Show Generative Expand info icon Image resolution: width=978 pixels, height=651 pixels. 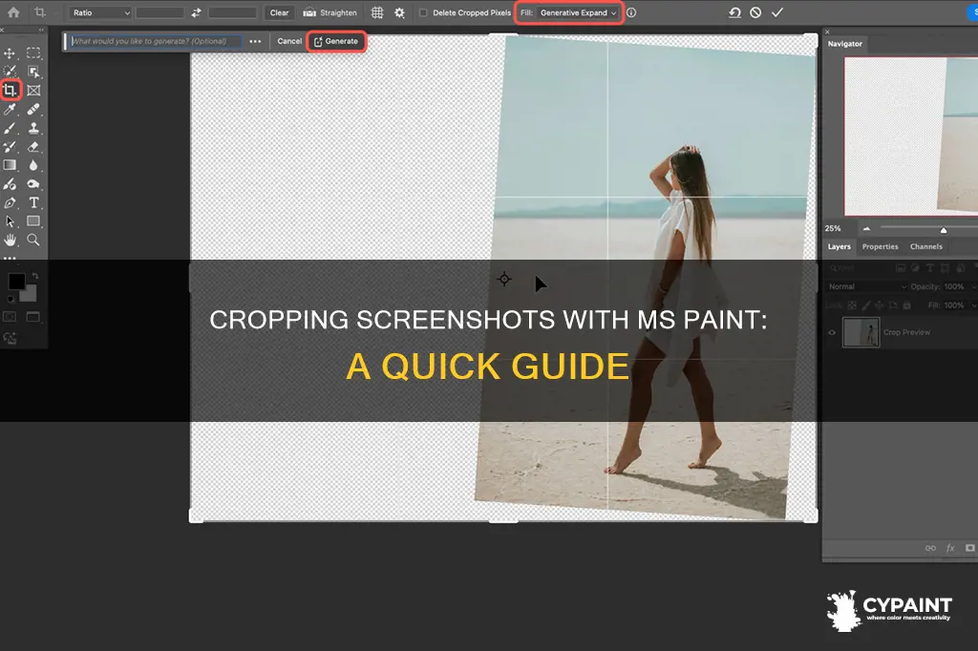coord(631,12)
